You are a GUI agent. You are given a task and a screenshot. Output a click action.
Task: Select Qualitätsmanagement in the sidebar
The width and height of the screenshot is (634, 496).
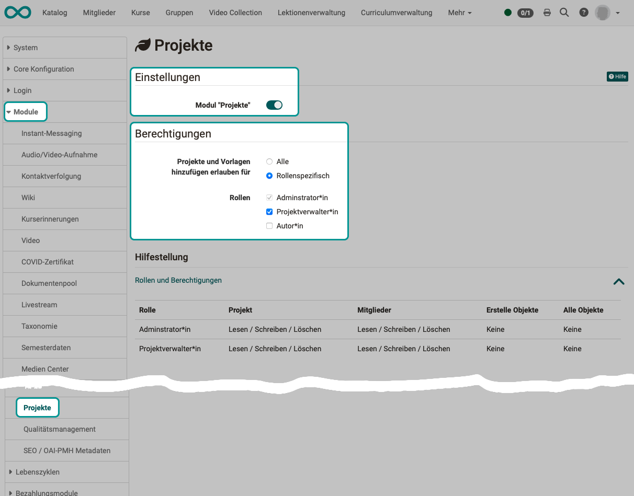(x=59, y=429)
